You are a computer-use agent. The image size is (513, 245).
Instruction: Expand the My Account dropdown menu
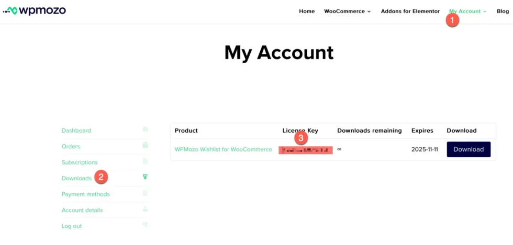click(467, 11)
